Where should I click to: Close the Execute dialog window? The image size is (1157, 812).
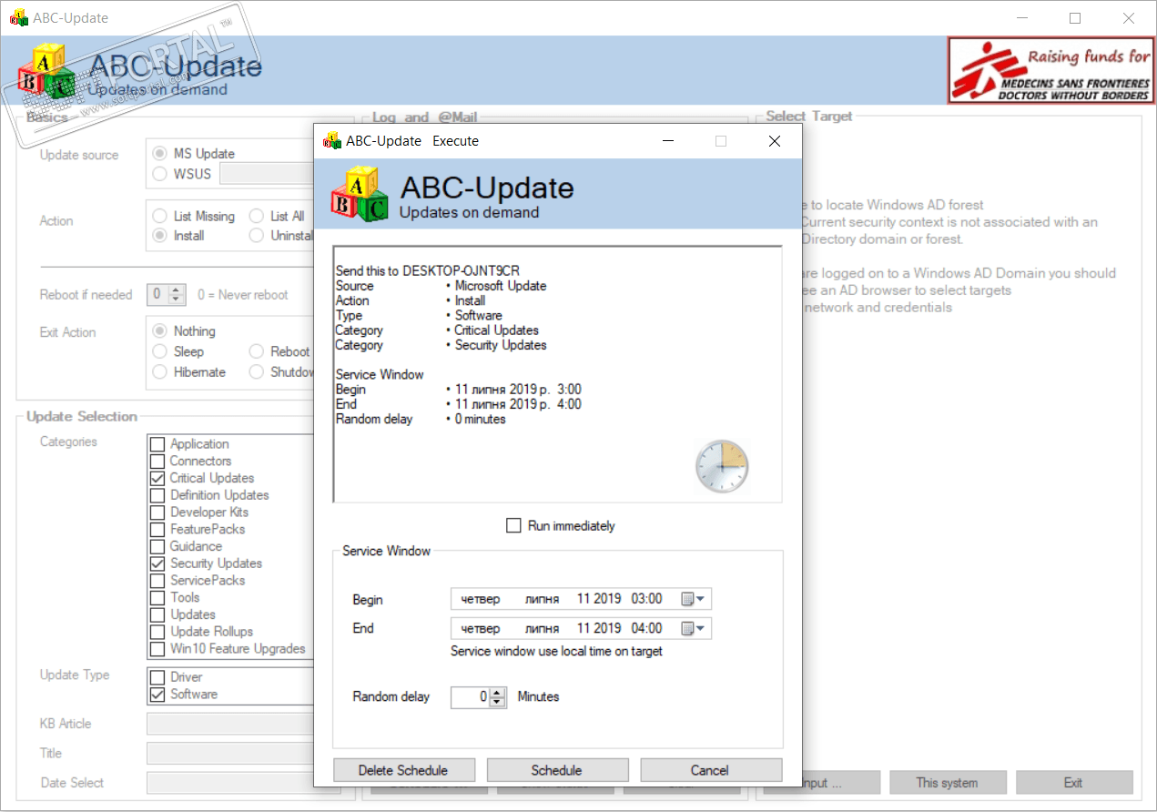[774, 141]
